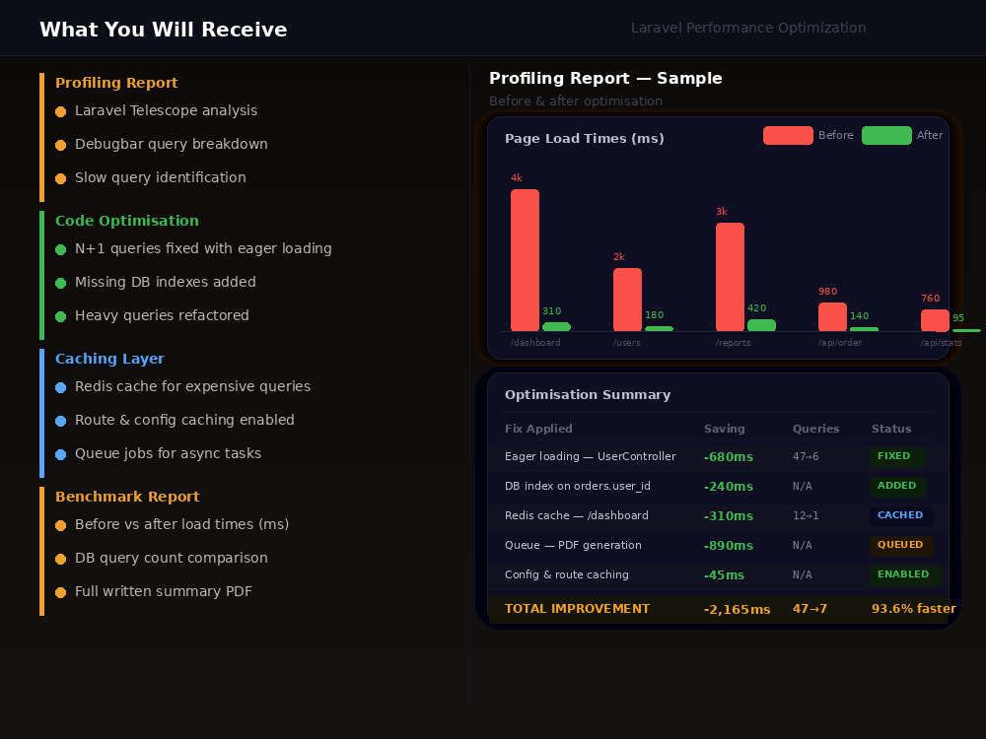The image size is (986, 739).
Task: Click the green /reports bar labeled 420
Action: coord(761,325)
